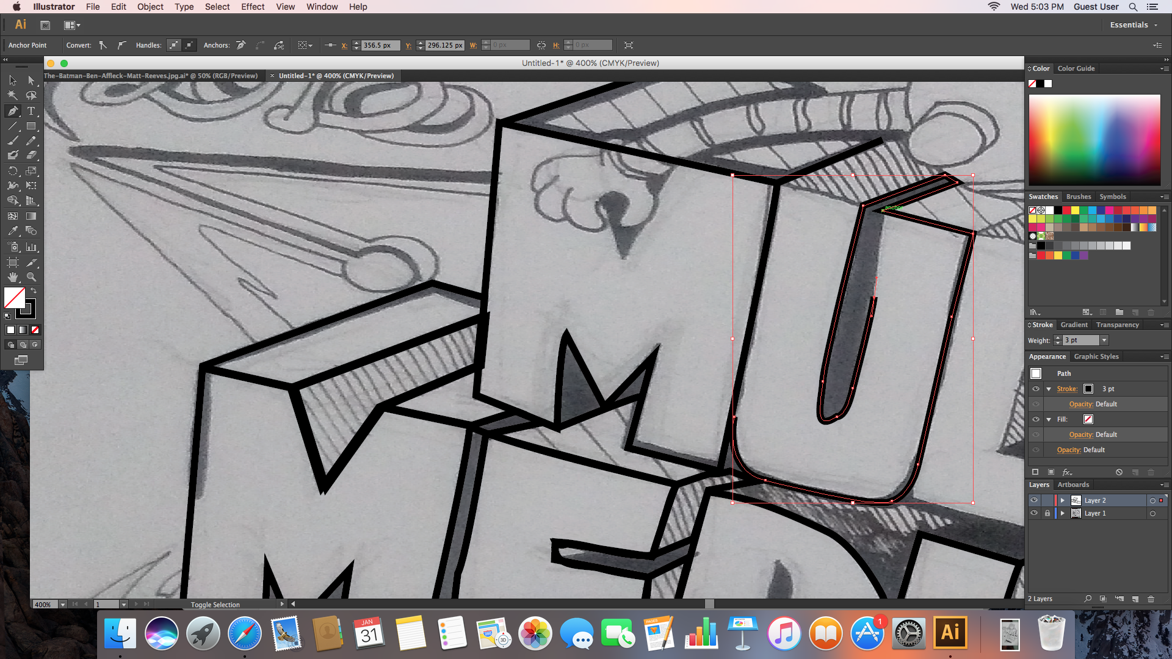
Task: Open the Arrange Documents dropdown
Action: (x=72, y=25)
